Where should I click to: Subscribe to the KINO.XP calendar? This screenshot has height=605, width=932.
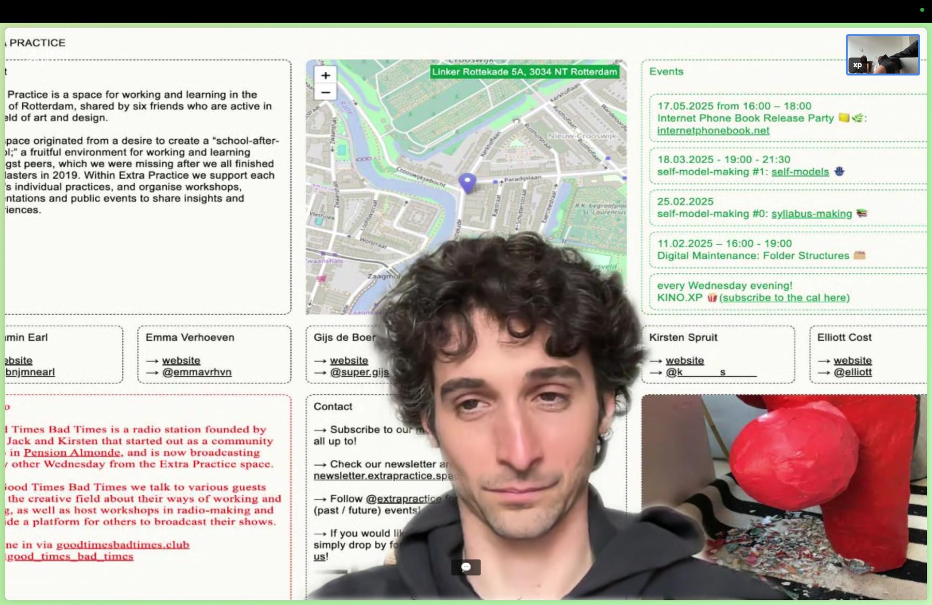pos(784,298)
